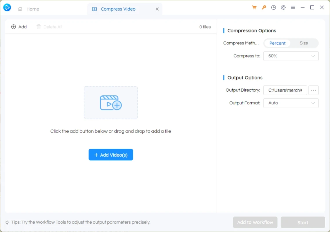The width and height of the screenshot is (330, 232).
Task: Open the hamburger menu icon
Action: (x=293, y=8)
